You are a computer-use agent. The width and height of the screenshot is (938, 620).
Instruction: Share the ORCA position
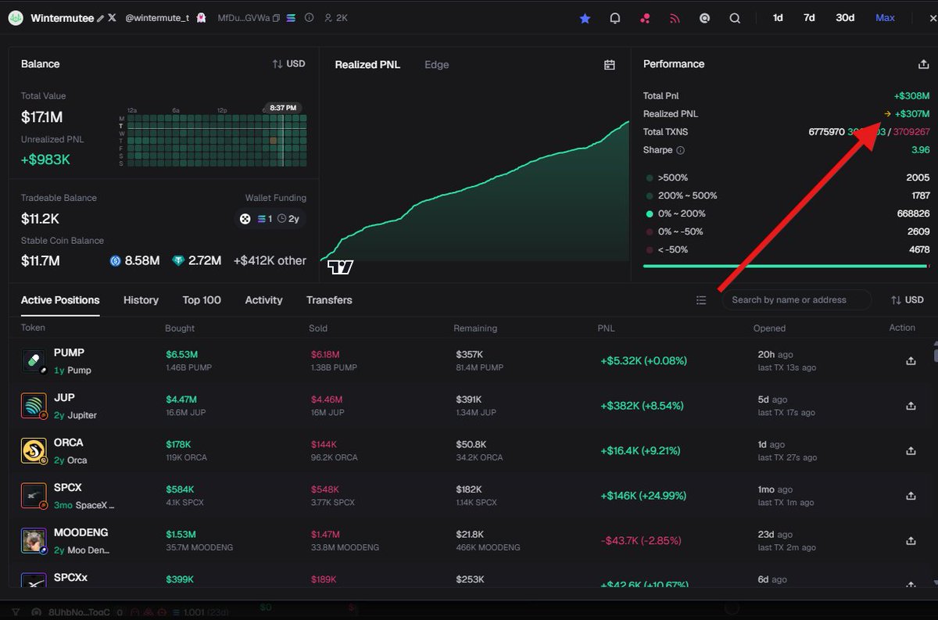[911, 451]
